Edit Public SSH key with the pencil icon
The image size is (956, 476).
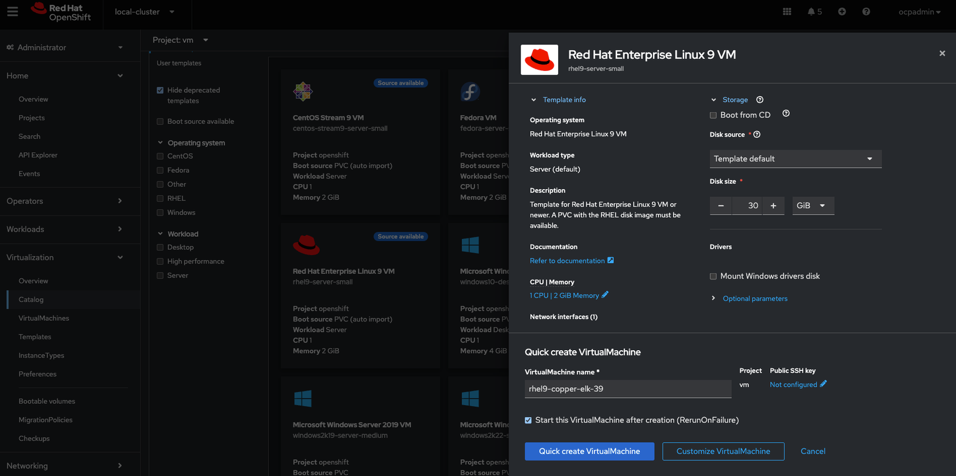(x=823, y=384)
